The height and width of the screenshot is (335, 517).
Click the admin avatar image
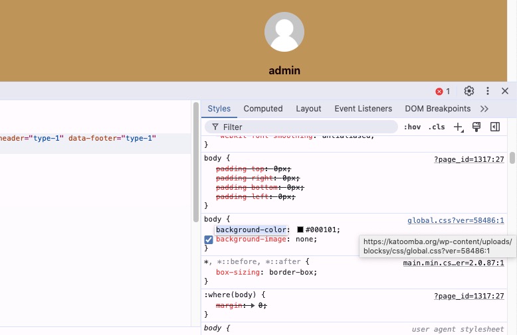[x=284, y=32]
